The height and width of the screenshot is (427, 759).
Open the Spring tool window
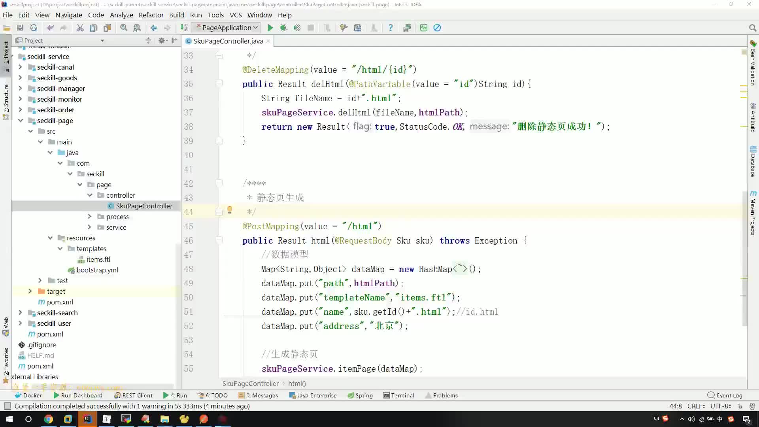(x=360, y=395)
